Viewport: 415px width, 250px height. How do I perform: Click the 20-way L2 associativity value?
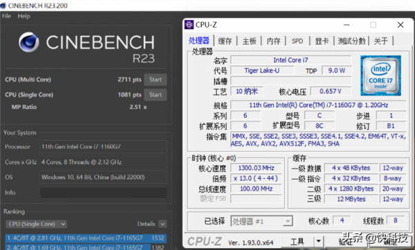[393, 189]
